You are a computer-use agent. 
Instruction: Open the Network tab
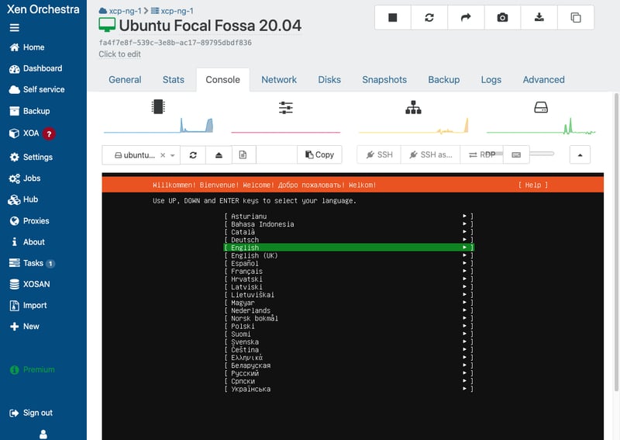[x=279, y=80]
